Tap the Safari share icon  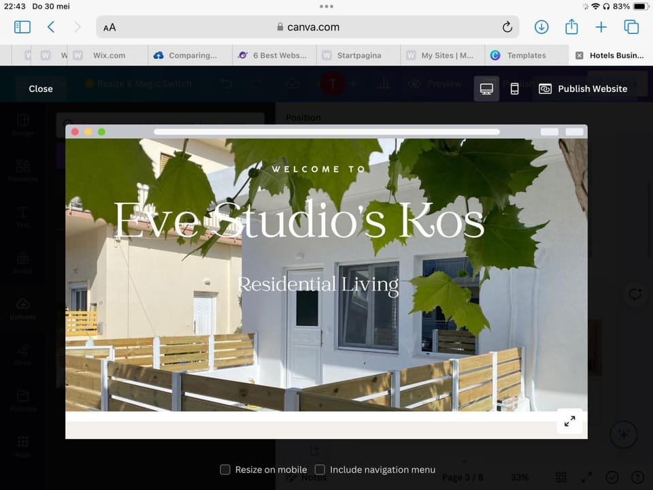[571, 27]
